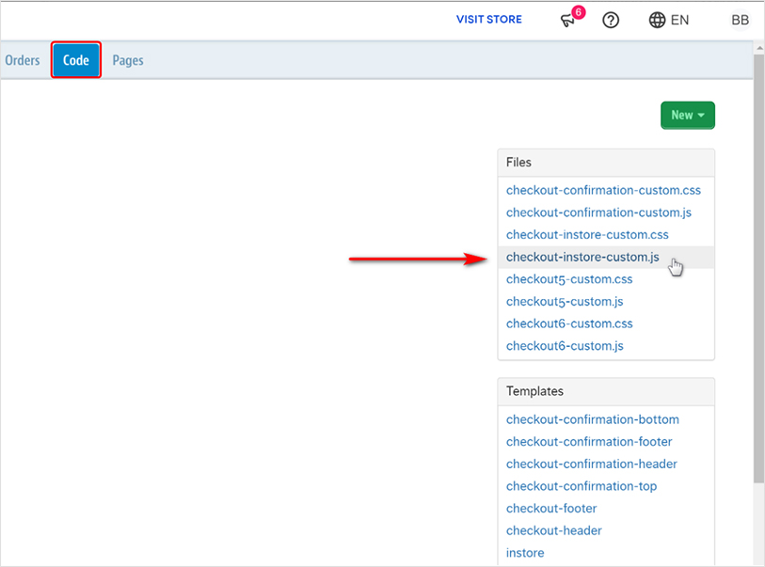
Task: Open the help question mark icon
Action: pyautogui.click(x=610, y=20)
